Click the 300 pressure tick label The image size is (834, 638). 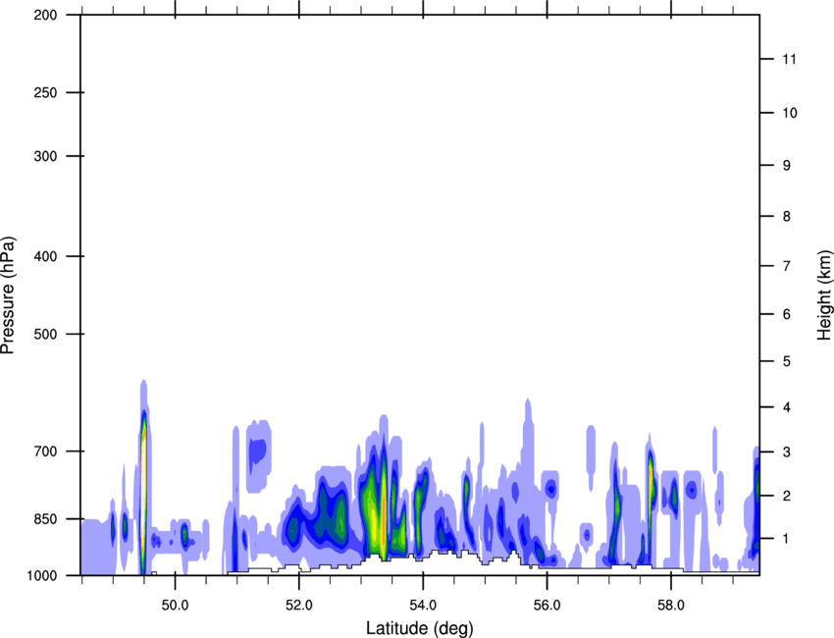(x=46, y=156)
